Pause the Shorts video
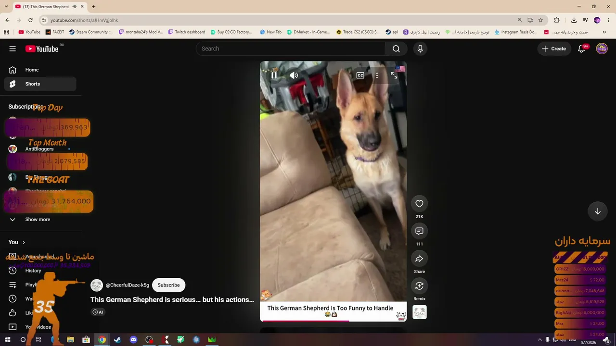Viewport: 616px width, 346px height. (x=274, y=75)
